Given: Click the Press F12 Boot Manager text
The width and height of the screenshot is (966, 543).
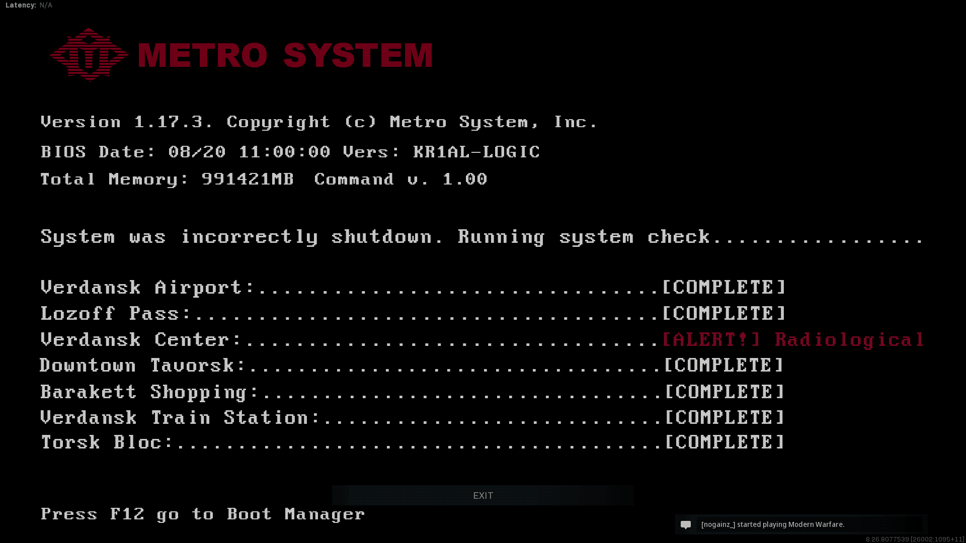Looking at the screenshot, I should coord(203,514).
